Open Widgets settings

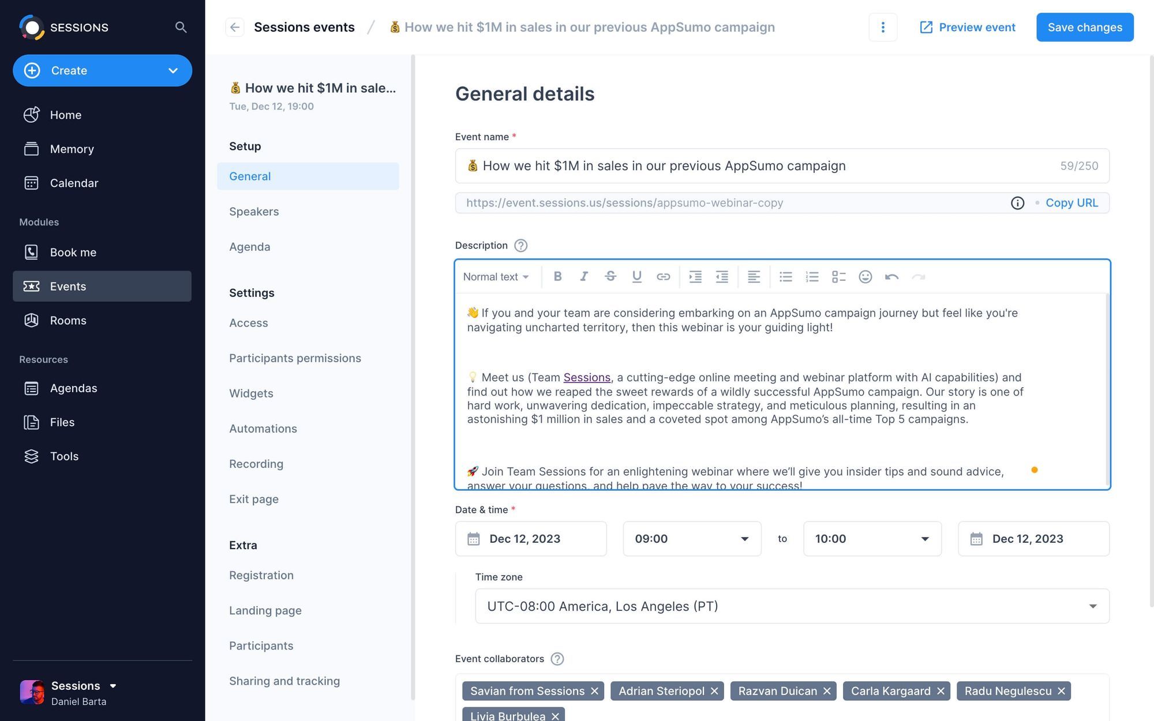pos(308,393)
